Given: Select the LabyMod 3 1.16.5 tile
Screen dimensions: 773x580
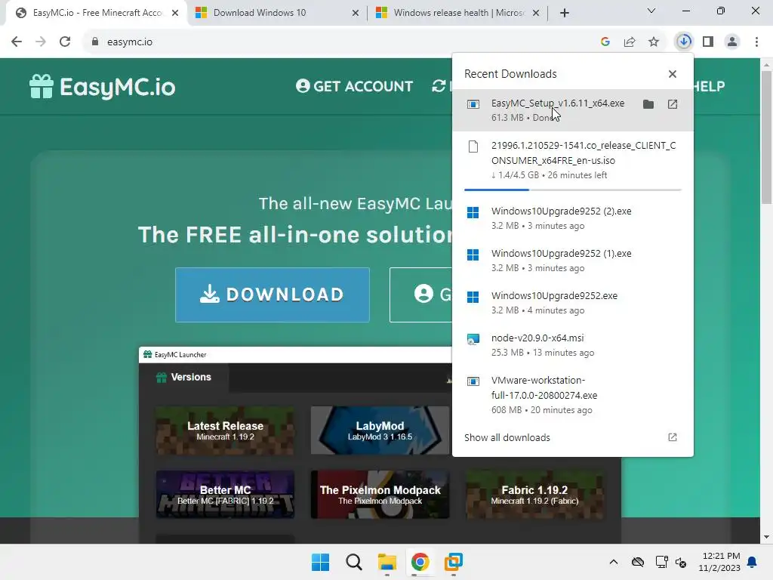Looking at the screenshot, I should (380, 430).
